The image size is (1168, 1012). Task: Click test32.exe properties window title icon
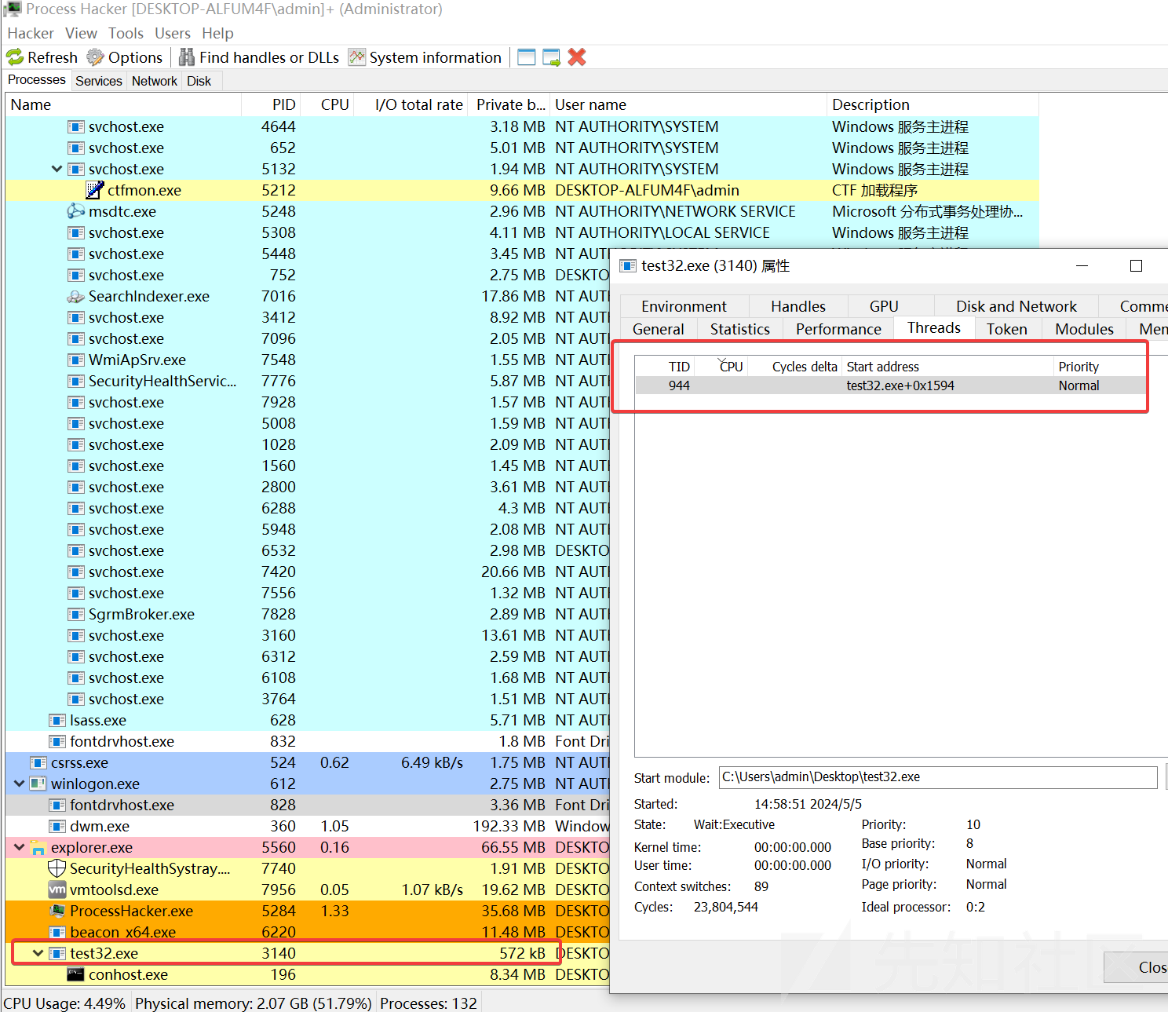coord(628,265)
